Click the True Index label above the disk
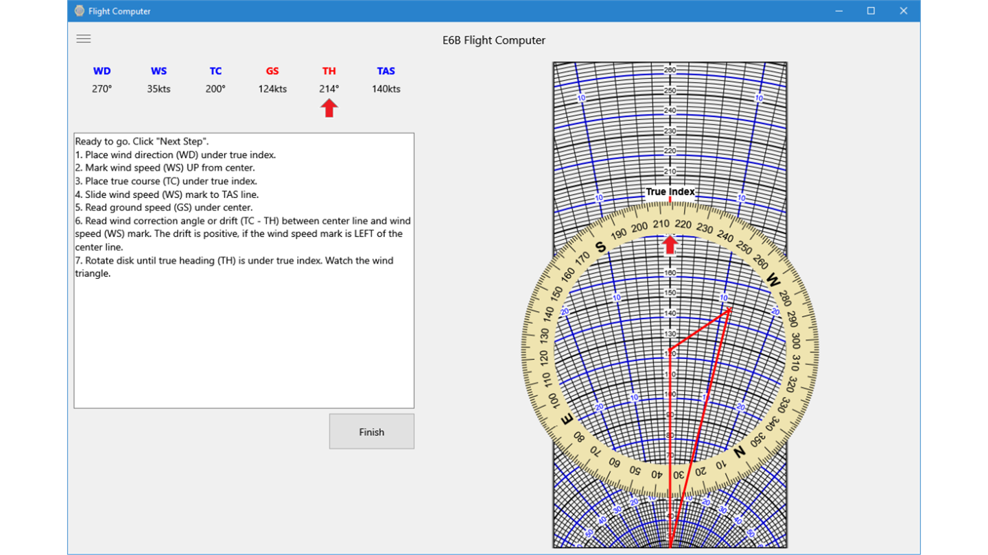Viewport: 988px width, 555px height. [670, 192]
